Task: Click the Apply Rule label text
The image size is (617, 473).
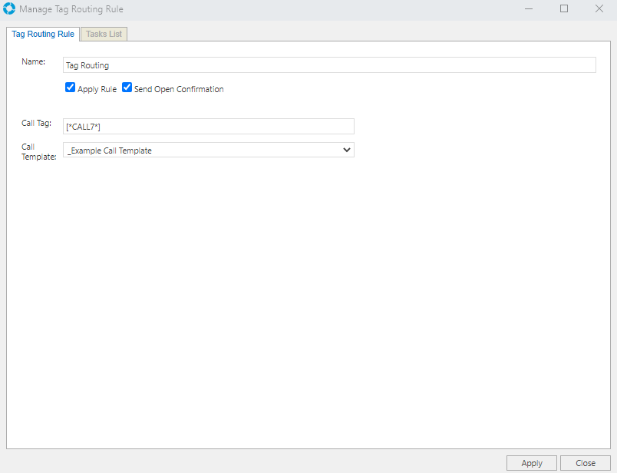Action: pos(97,89)
